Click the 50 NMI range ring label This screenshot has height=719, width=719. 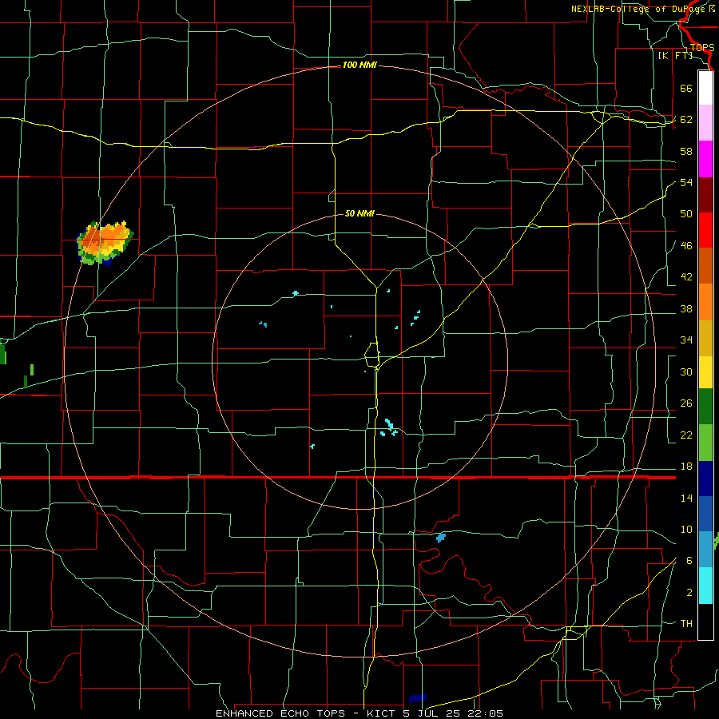359,213
